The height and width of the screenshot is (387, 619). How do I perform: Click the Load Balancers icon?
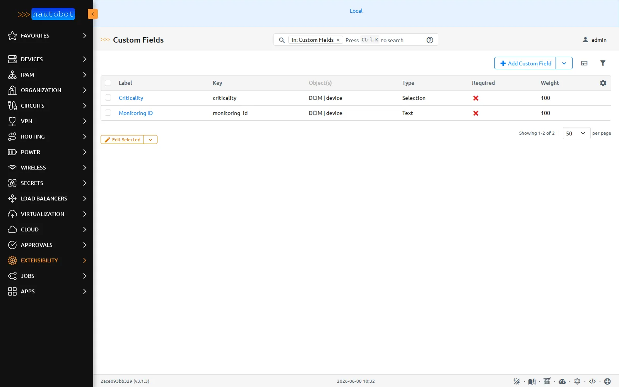pos(12,199)
